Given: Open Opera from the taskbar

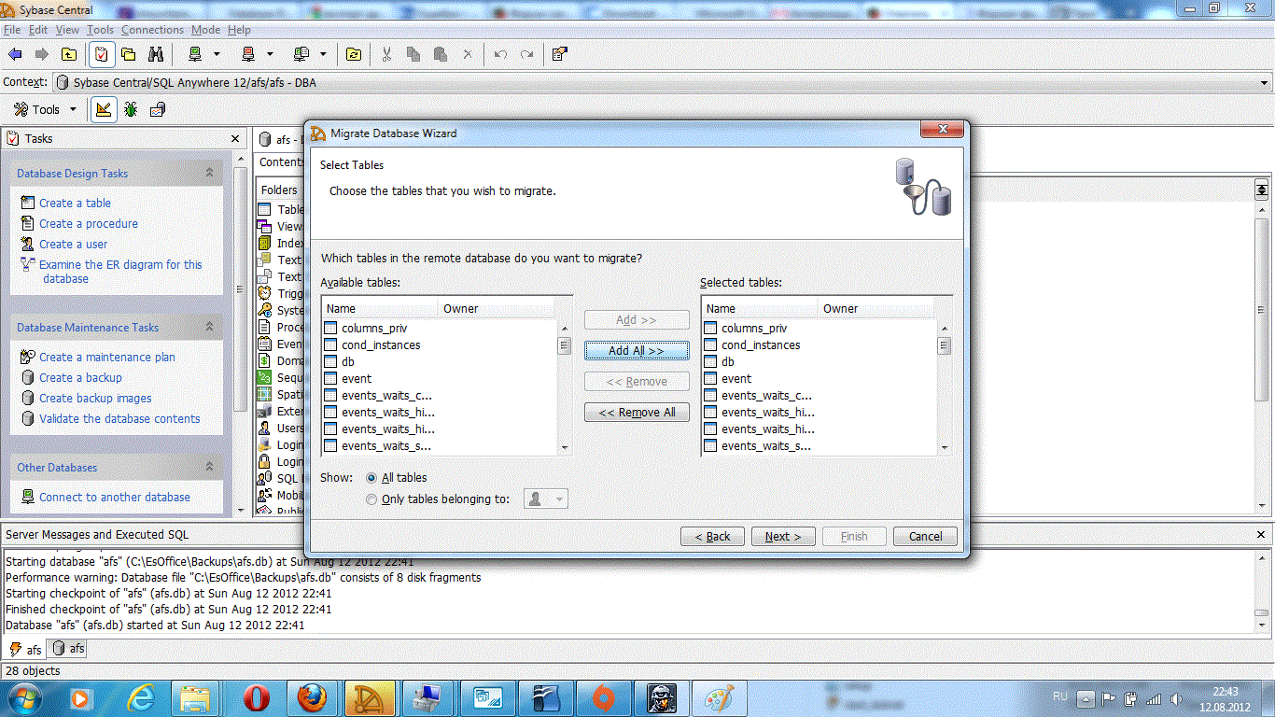Looking at the screenshot, I should [256, 697].
